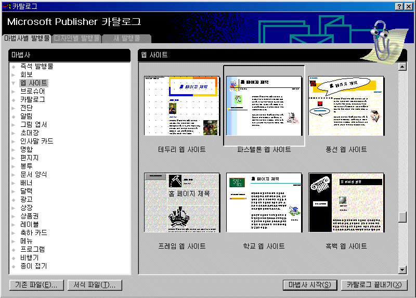Image resolution: width=416 pixels, height=298 pixels.
Task: Click the 기존 파일(E)... button
Action: pos(36,285)
